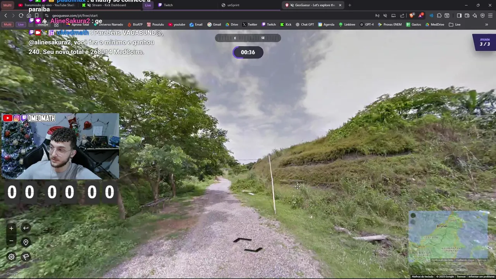Open the Gastos bookmark
The width and height of the screenshot is (496, 279).
pyautogui.click(x=413, y=24)
